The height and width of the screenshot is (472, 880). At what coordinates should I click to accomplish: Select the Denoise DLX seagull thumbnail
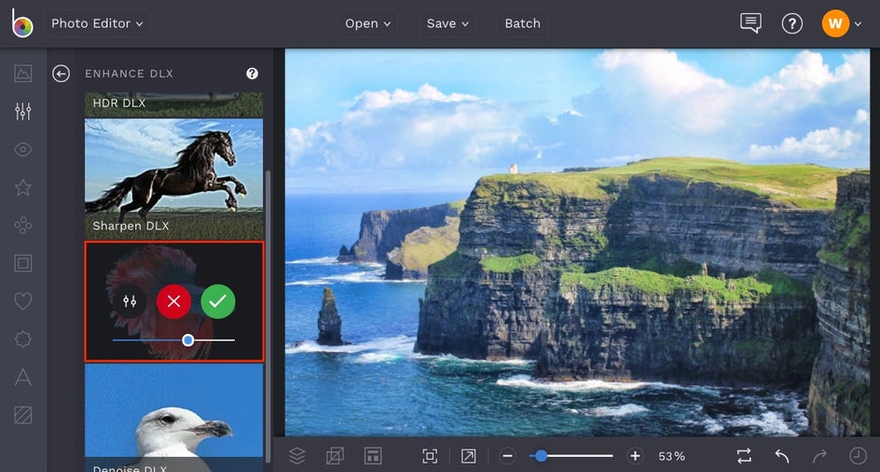click(174, 418)
